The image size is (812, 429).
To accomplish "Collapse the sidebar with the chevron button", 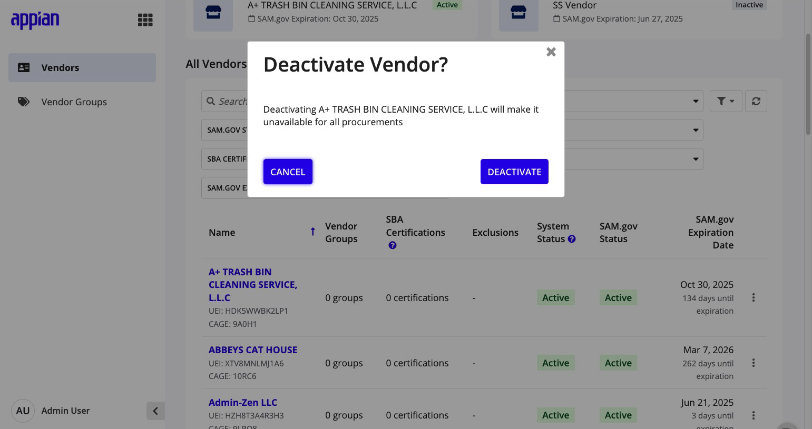I will [155, 411].
